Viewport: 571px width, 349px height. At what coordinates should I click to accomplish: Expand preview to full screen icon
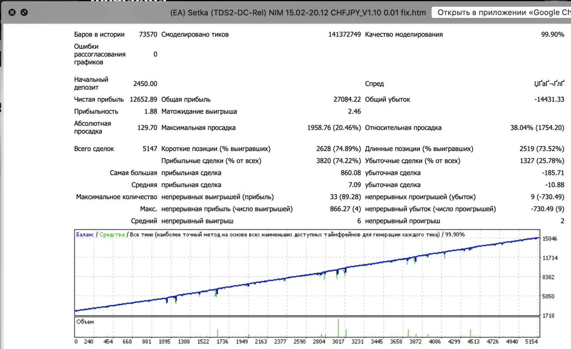click(x=24, y=12)
